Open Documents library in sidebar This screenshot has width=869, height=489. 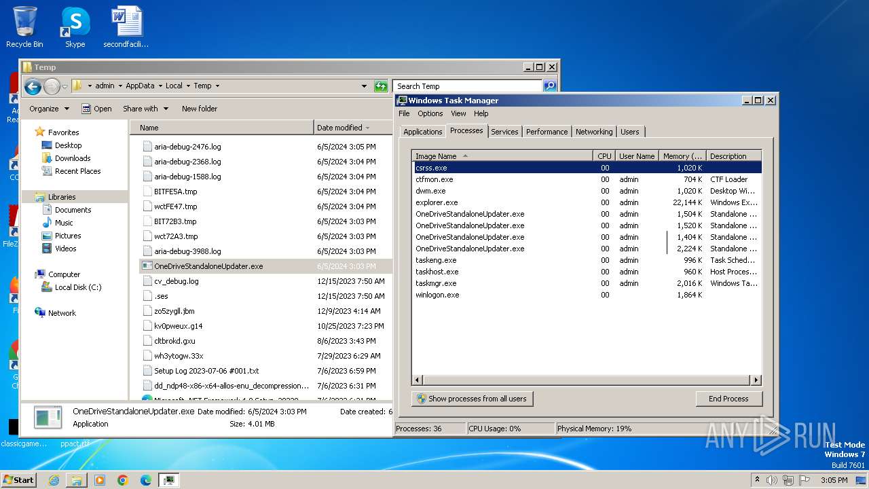point(73,210)
